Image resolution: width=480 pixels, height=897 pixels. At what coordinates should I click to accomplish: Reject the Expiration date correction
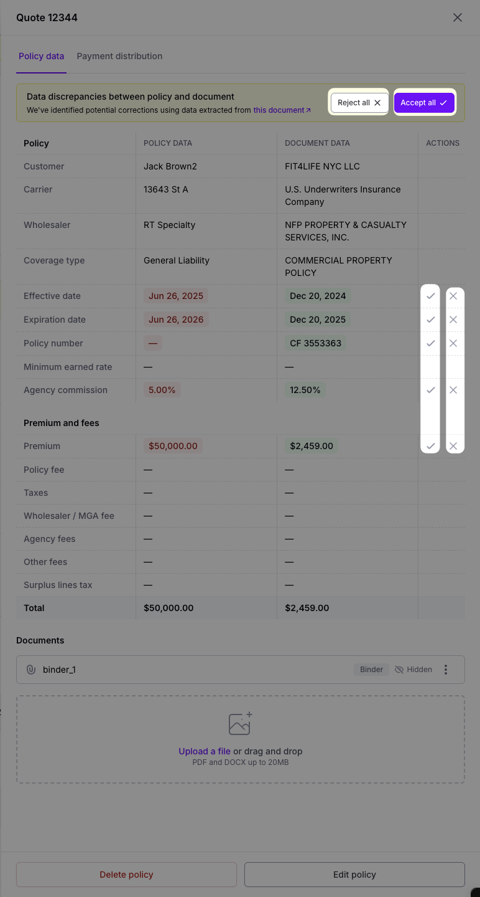(x=453, y=320)
